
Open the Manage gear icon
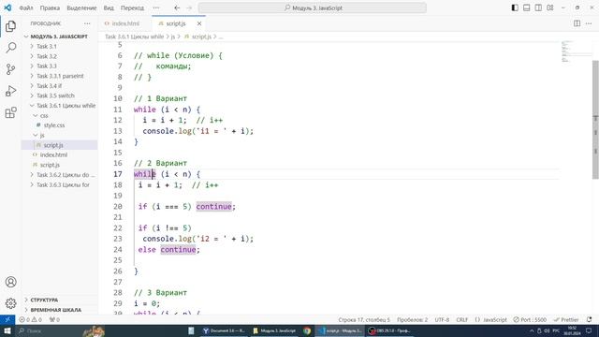pos(10,303)
